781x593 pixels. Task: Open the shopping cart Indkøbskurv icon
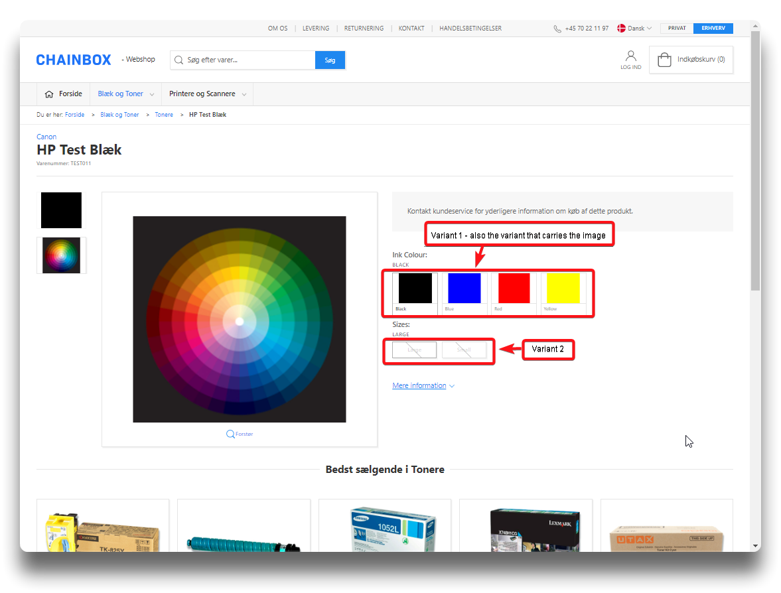click(x=664, y=60)
